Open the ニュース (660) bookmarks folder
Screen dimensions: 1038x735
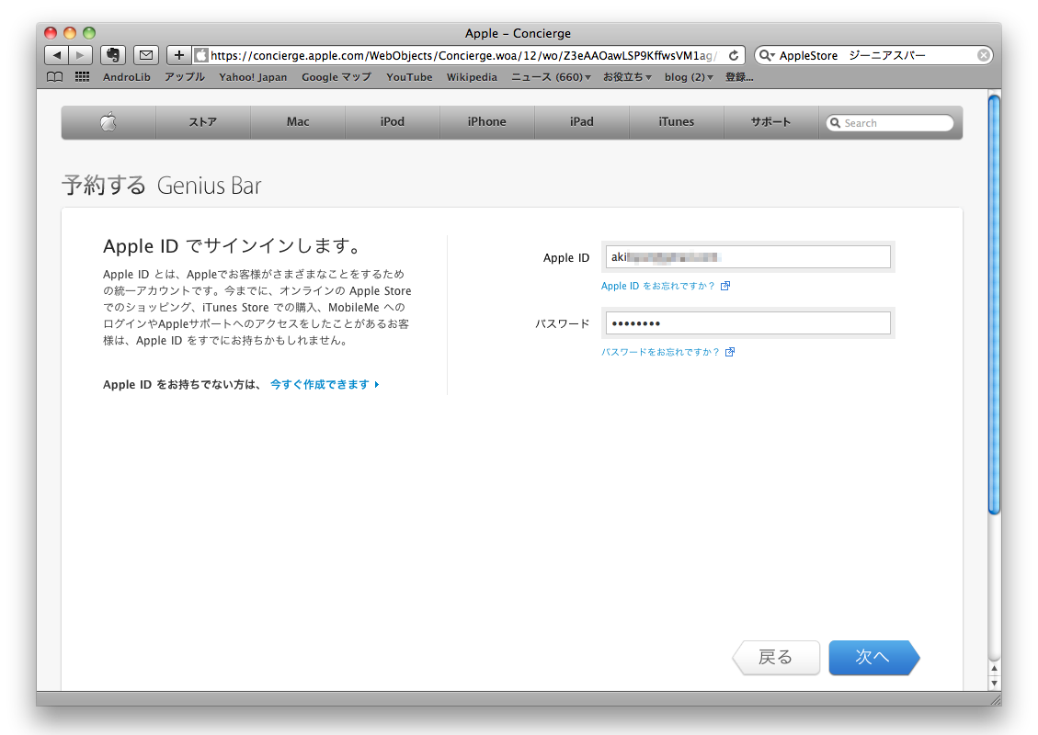pos(551,77)
